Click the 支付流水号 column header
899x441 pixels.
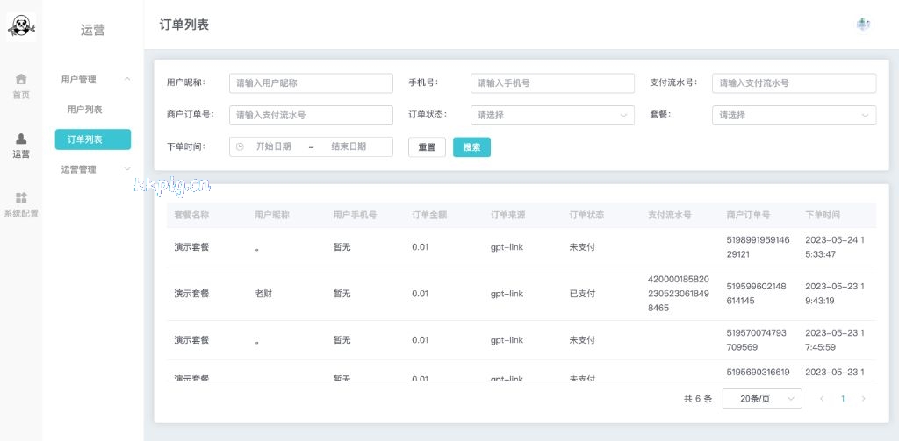tap(670, 216)
